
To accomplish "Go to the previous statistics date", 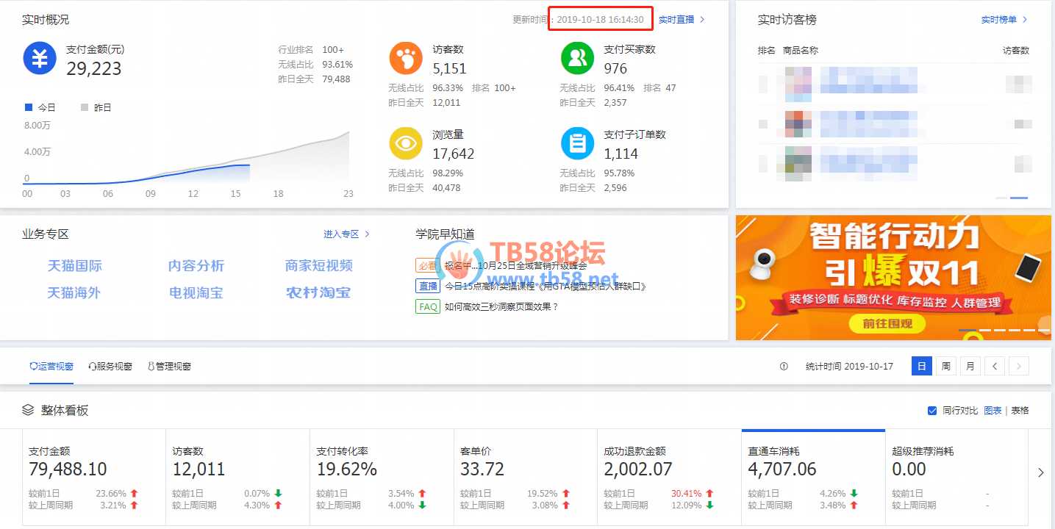I will click(994, 366).
